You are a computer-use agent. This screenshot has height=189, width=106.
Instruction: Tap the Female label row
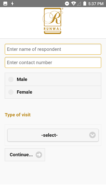[x=53, y=92]
